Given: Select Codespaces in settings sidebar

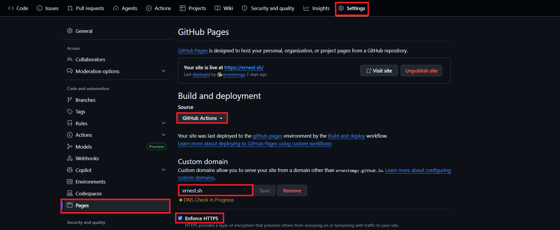Looking at the screenshot, I should [117, 193].
